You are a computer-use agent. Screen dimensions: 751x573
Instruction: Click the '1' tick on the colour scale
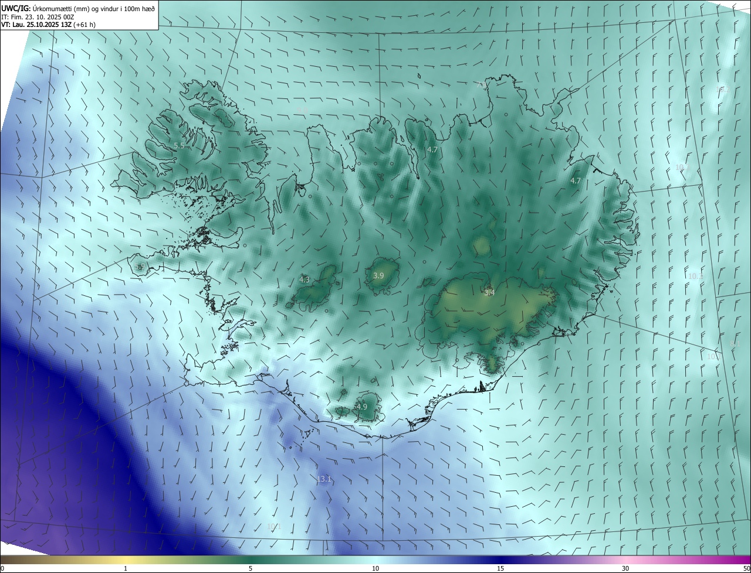(126, 568)
